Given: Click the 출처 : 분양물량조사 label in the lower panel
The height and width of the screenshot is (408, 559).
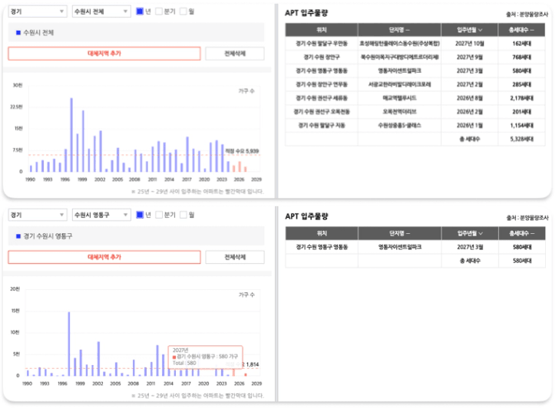Looking at the screenshot, I should tap(528, 218).
